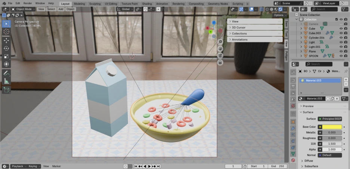Toggle camera view icon in viewport

click(x=220, y=56)
